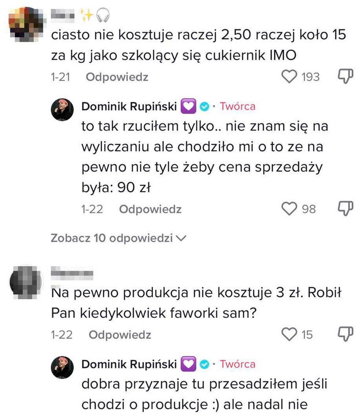Dislike the faworki production comment
360x416 pixels.
344,334
